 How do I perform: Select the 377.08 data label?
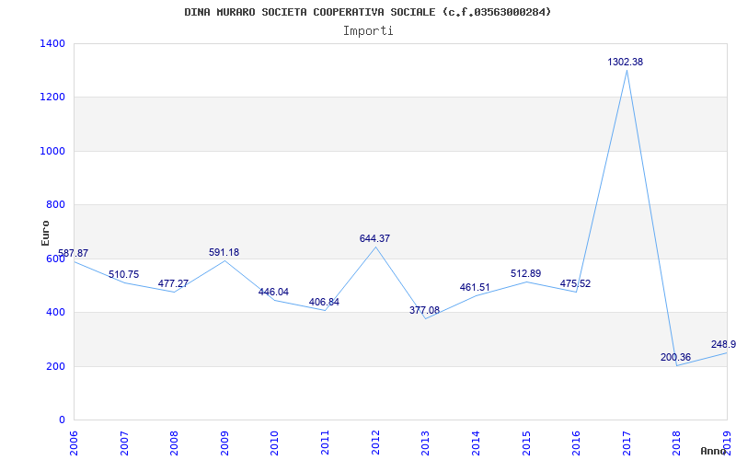click(425, 310)
